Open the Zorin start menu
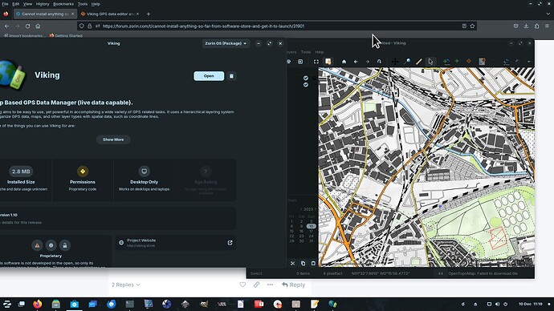 pyautogui.click(x=7, y=304)
